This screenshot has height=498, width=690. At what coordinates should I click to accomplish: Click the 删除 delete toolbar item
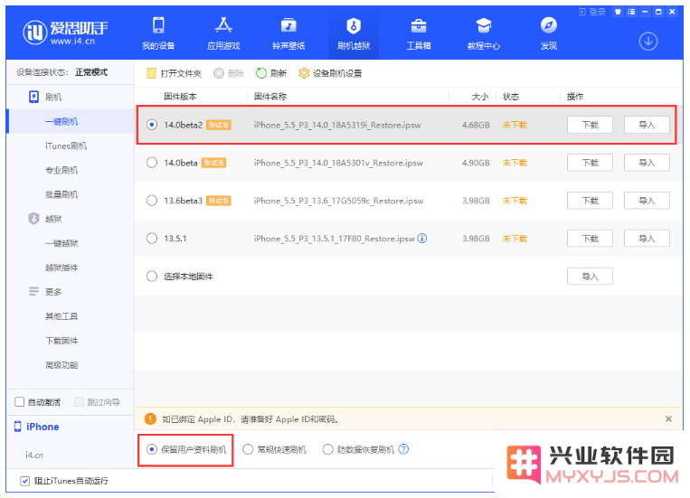[229, 73]
